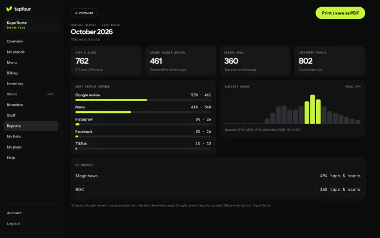This screenshot has width=380, height=238.
Task: Click the Google review progress bar
Action: coord(143,100)
